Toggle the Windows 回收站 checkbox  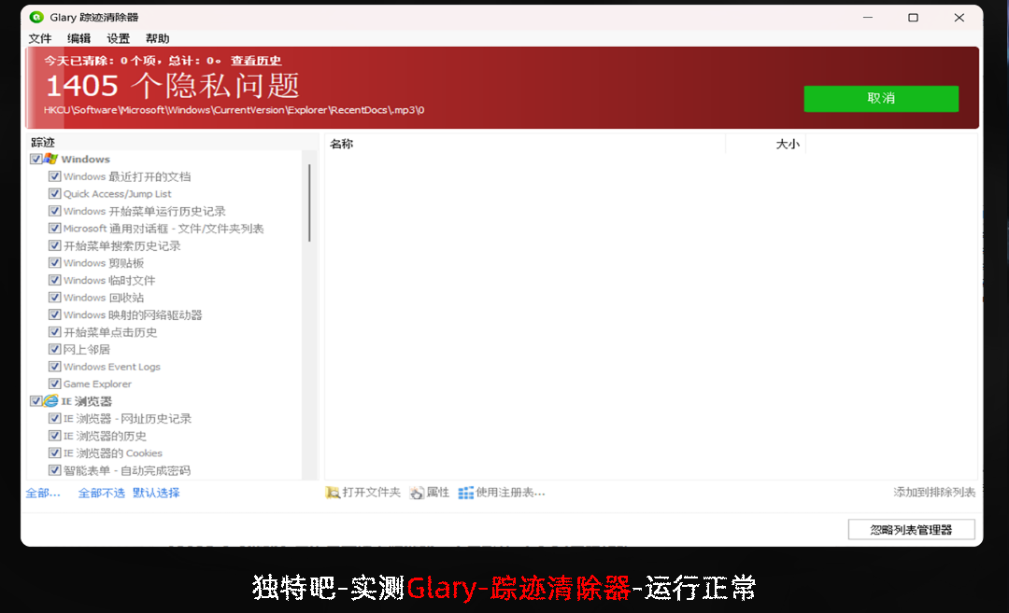pyautogui.click(x=55, y=298)
